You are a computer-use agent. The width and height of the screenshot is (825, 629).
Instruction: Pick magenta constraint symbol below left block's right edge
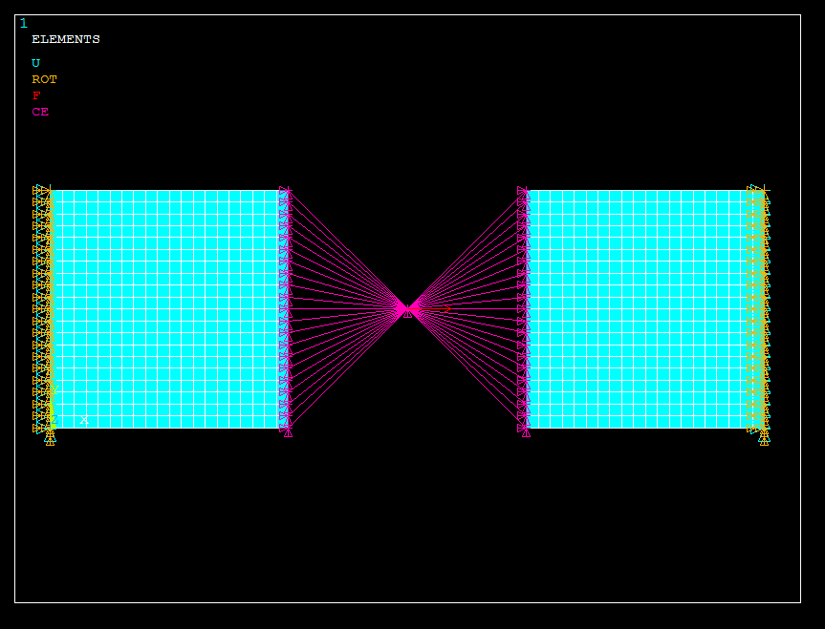[x=288, y=433]
